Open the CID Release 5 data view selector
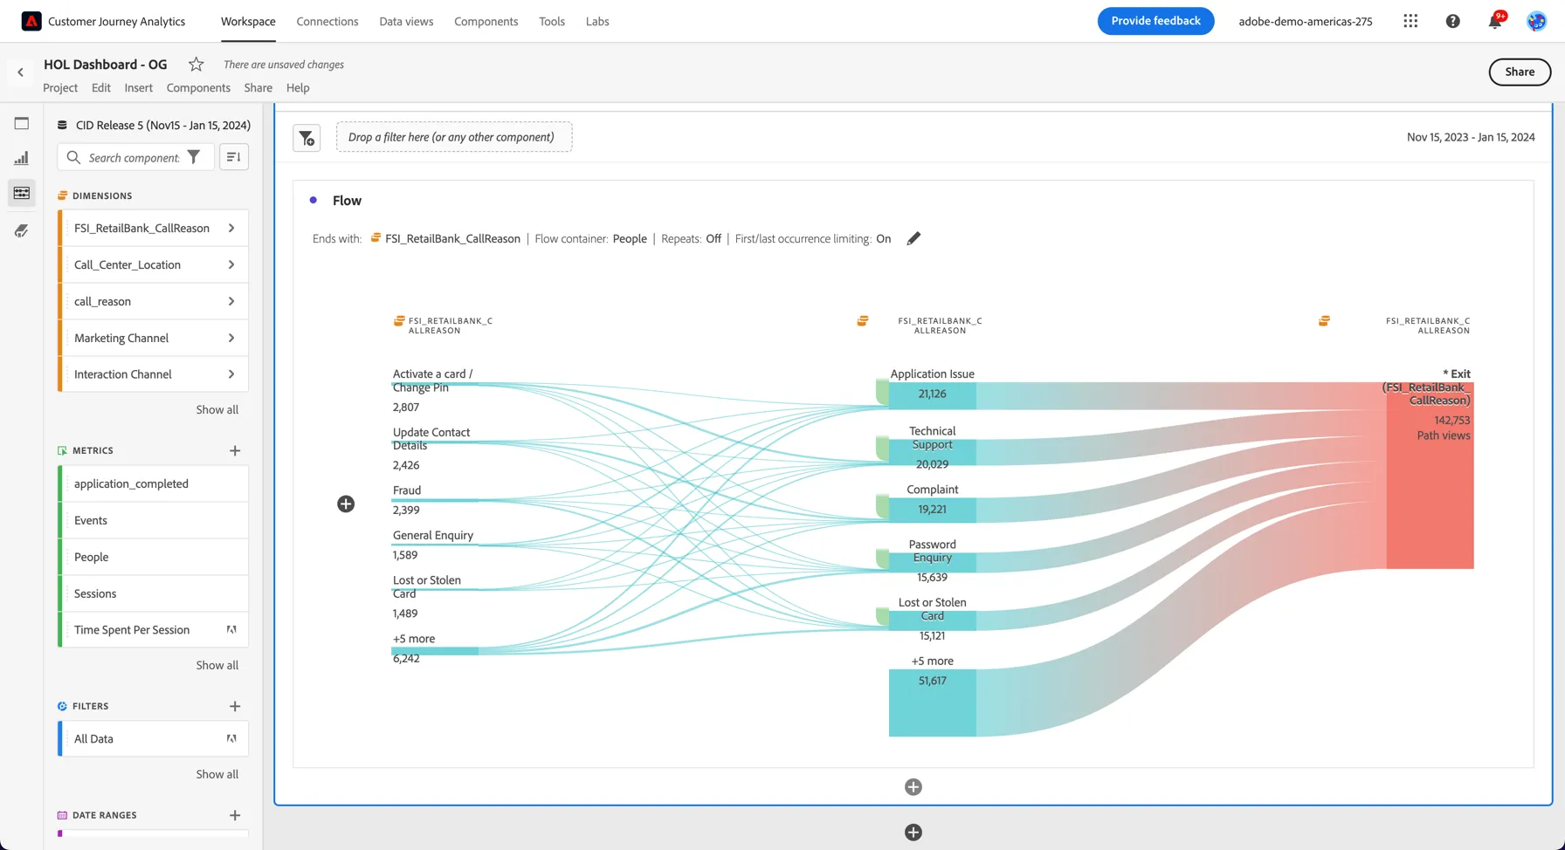The height and width of the screenshot is (850, 1565). [154, 125]
